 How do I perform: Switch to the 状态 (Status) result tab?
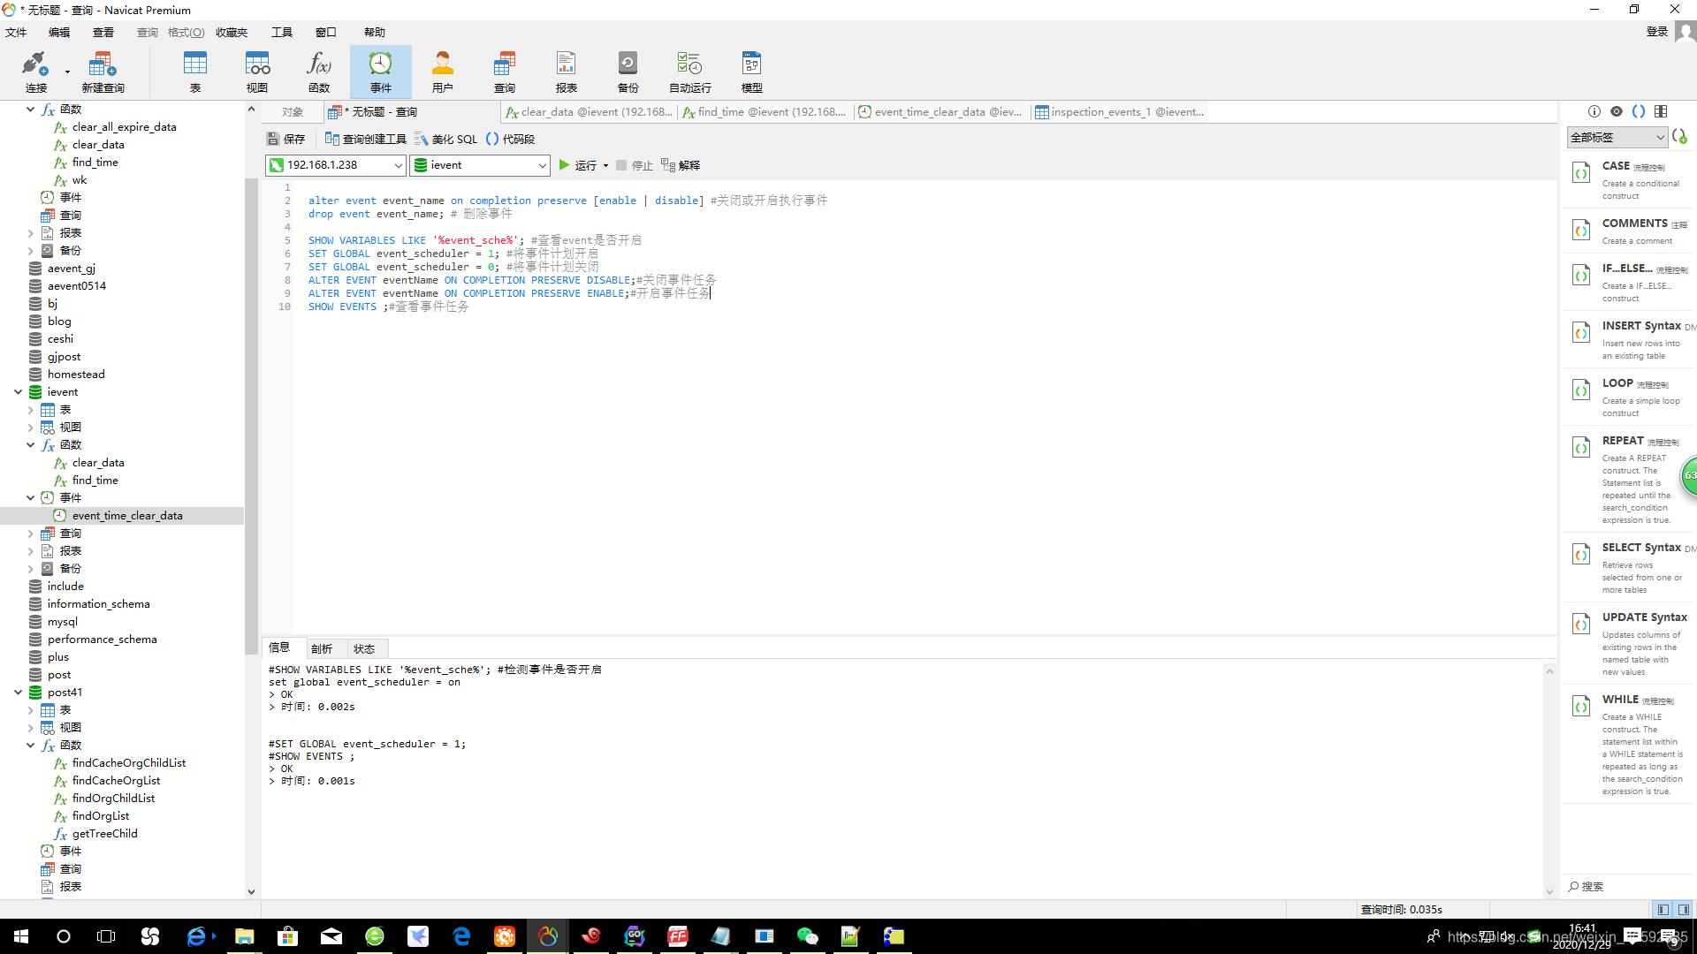click(363, 648)
